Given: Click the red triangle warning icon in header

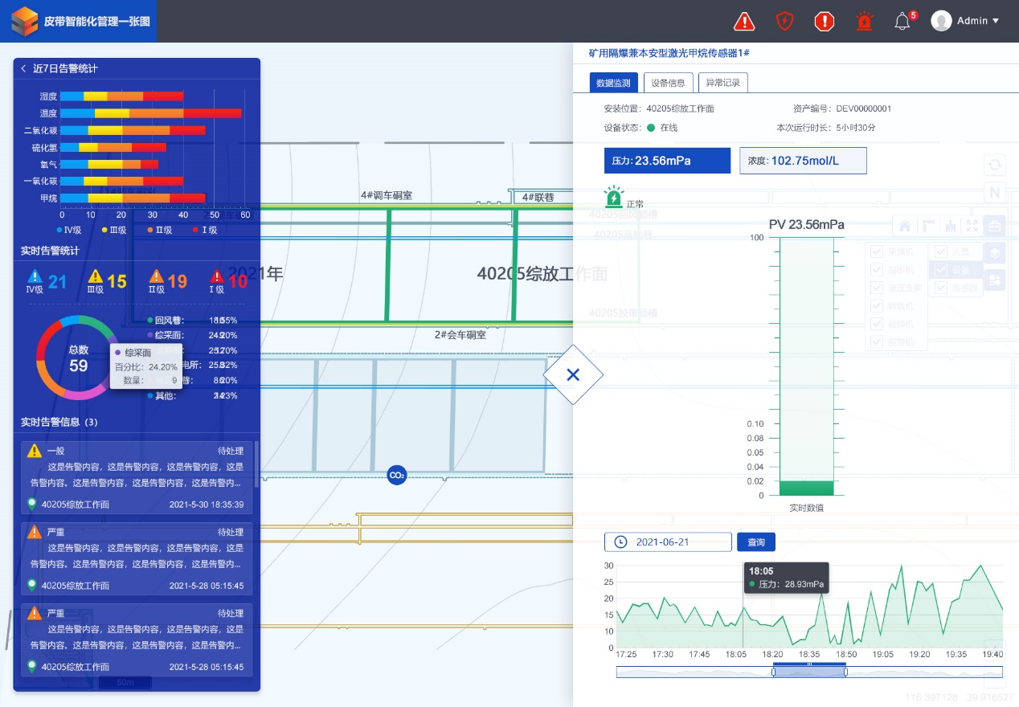Looking at the screenshot, I should 744,22.
